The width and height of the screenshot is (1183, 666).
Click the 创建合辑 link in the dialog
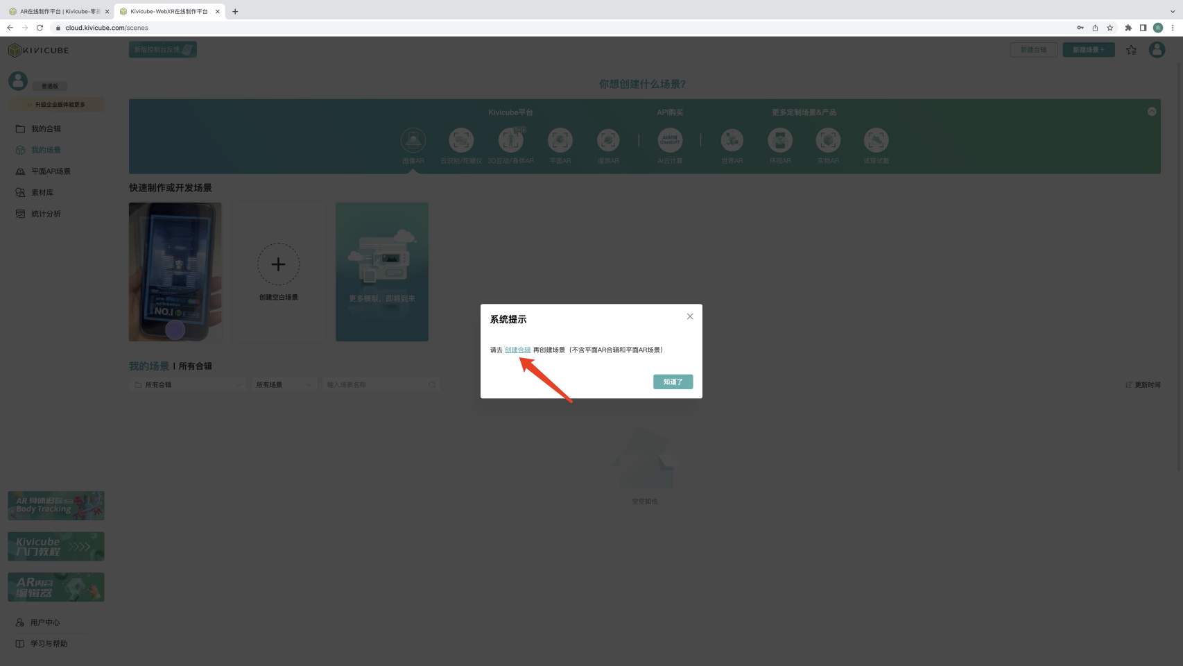pos(517,350)
